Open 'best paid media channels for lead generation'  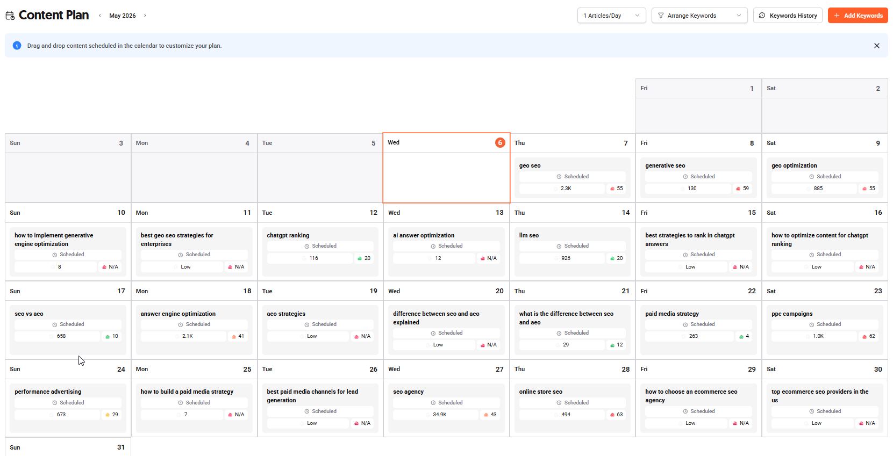(320, 408)
